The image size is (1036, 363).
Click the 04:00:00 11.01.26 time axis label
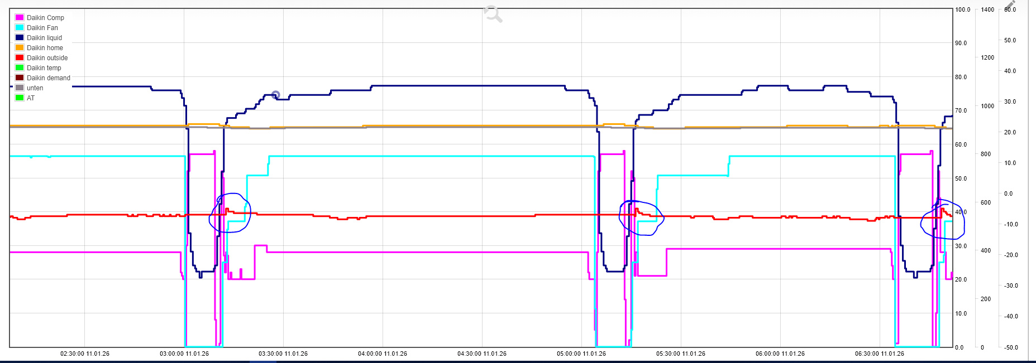point(383,354)
